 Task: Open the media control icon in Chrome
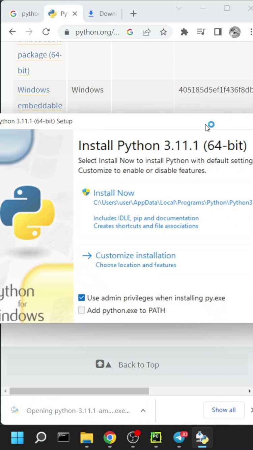[x=201, y=32]
